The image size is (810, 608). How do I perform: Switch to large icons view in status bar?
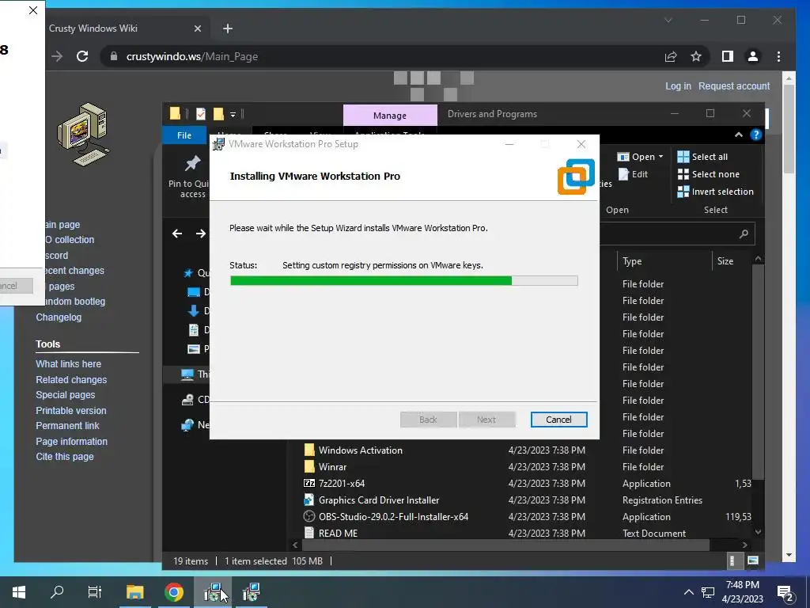(x=753, y=560)
